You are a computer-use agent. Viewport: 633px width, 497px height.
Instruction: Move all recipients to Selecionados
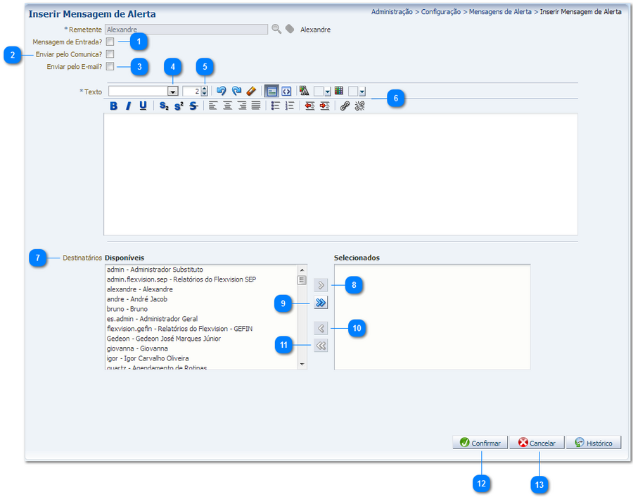point(321,303)
